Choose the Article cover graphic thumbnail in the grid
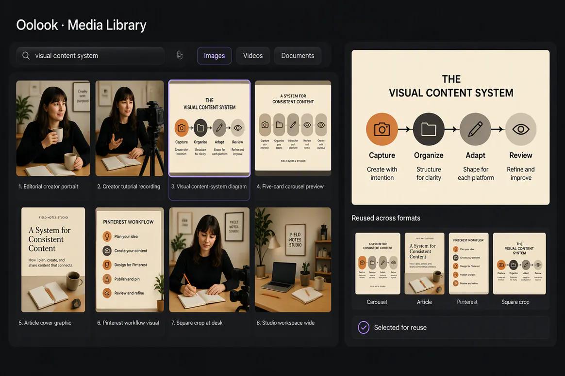The width and height of the screenshot is (565, 376). tap(53, 260)
